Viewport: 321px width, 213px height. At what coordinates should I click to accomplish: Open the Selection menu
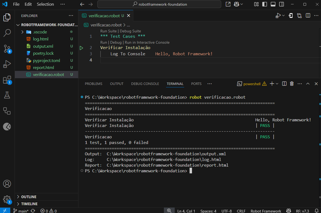(x=45, y=4)
